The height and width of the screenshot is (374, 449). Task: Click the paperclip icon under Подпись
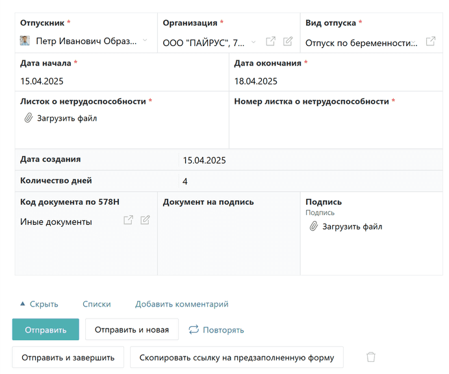314,226
